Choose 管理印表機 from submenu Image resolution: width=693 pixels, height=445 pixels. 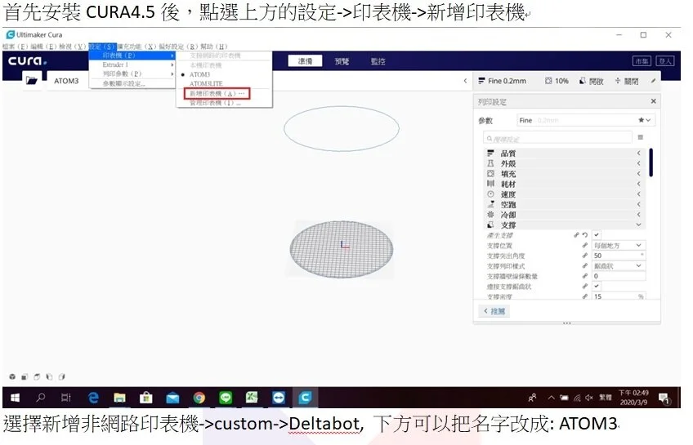click(x=215, y=103)
